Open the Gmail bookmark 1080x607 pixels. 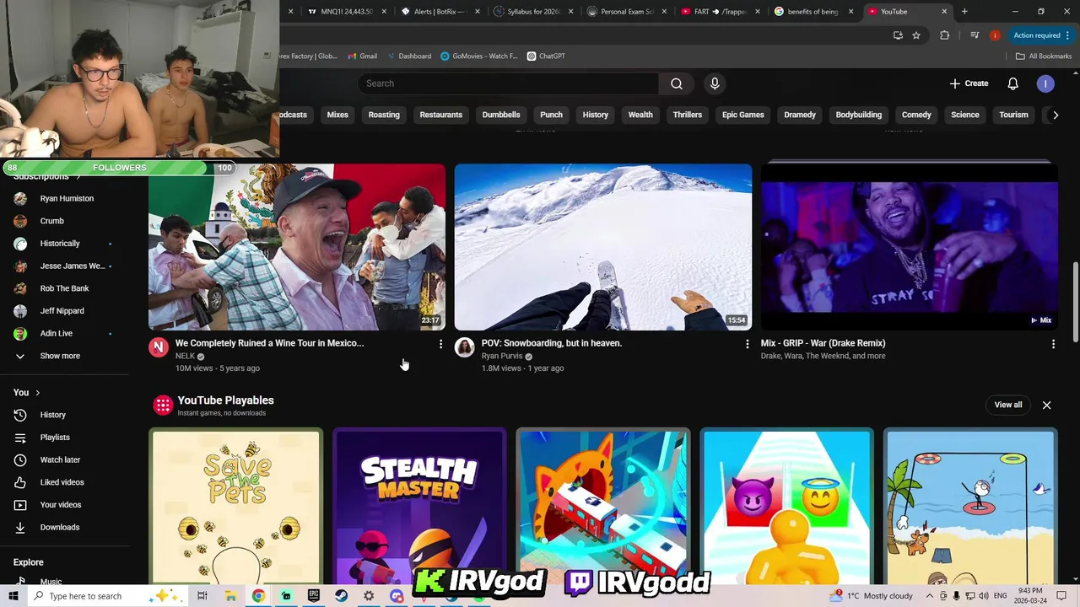click(362, 56)
